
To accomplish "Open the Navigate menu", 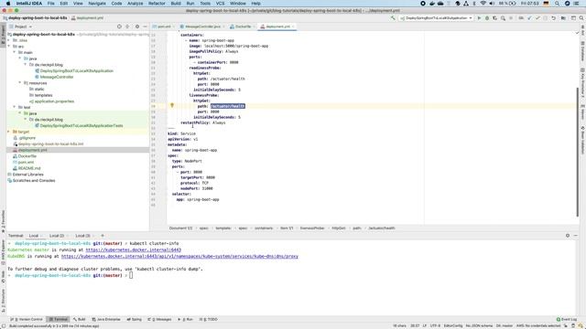I will [x=97, y=4].
